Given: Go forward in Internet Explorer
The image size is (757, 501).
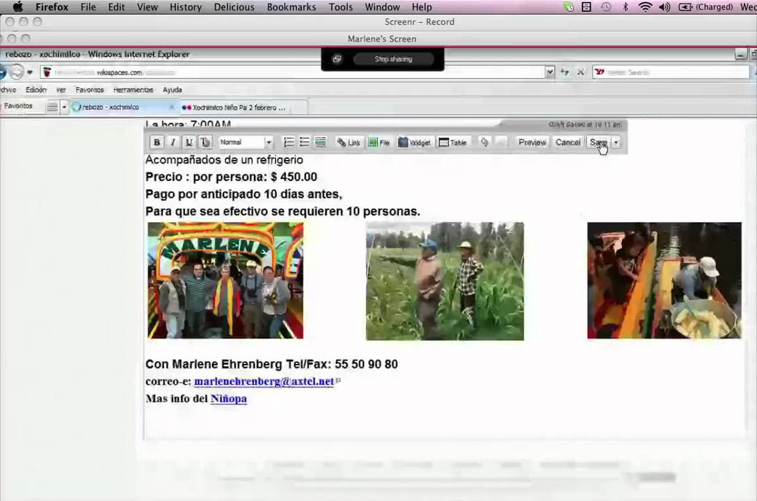Looking at the screenshot, I should 17,72.
